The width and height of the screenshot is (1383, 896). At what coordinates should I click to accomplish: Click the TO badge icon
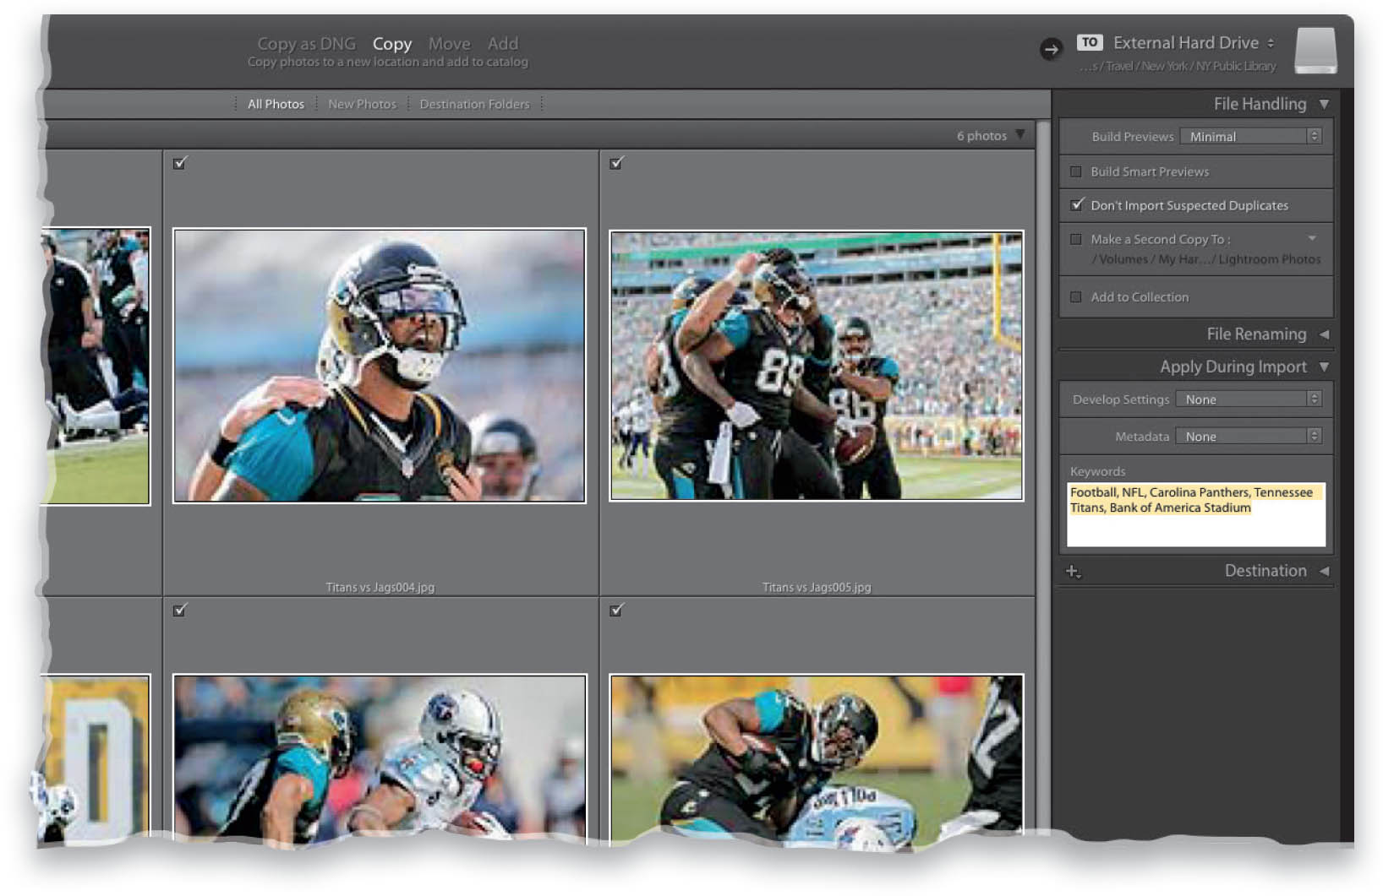1090,42
